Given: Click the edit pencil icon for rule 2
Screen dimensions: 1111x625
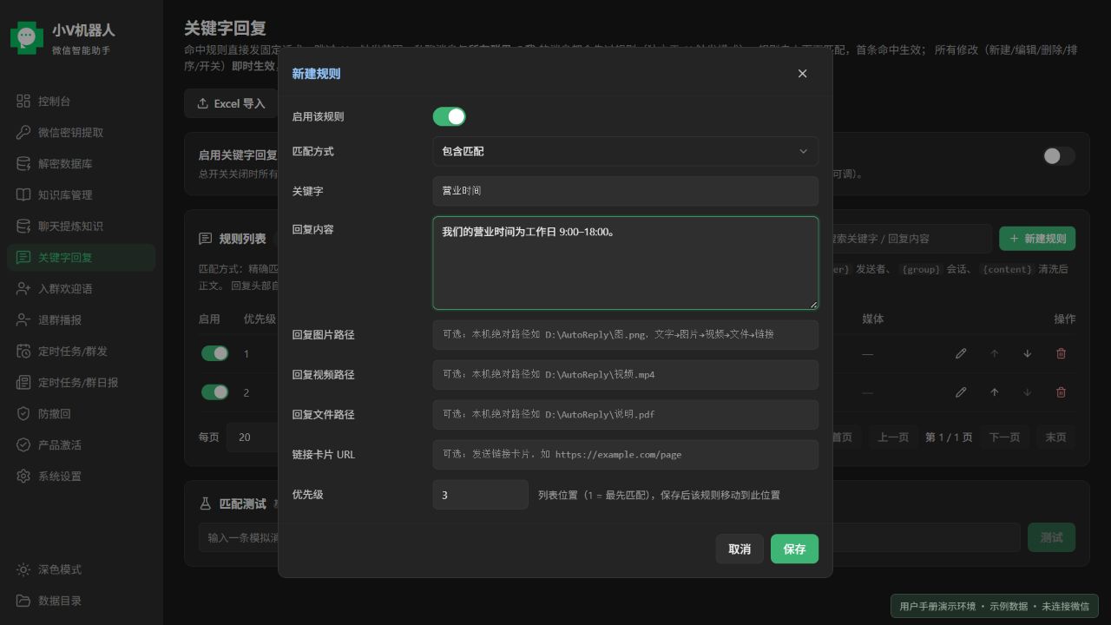Looking at the screenshot, I should coord(961,392).
